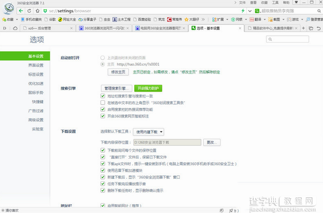Open the 截图 dropdown arrow
Viewport: 323px width, 213px height.
coord(283,20)
